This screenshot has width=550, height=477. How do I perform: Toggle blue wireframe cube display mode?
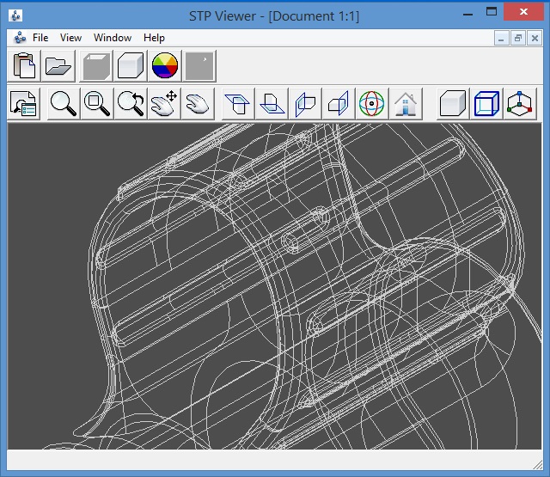click(x=486, y=104)
